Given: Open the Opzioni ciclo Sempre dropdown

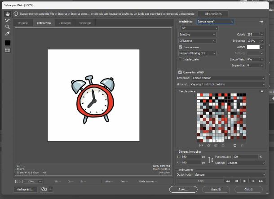Looking at the screenshot, I should 230,175.
